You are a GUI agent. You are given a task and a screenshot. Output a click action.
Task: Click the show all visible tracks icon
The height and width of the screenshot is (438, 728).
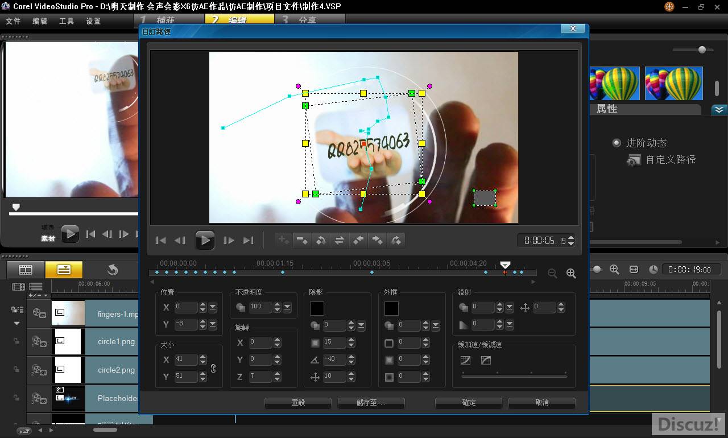tap(19, 287)
